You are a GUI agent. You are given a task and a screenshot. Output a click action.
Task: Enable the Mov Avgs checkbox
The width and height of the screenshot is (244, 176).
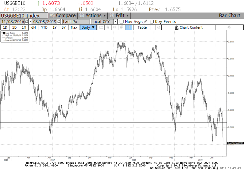[x=121, y=22]
